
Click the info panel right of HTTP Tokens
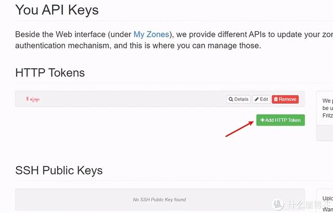click(x=325, y=116)
